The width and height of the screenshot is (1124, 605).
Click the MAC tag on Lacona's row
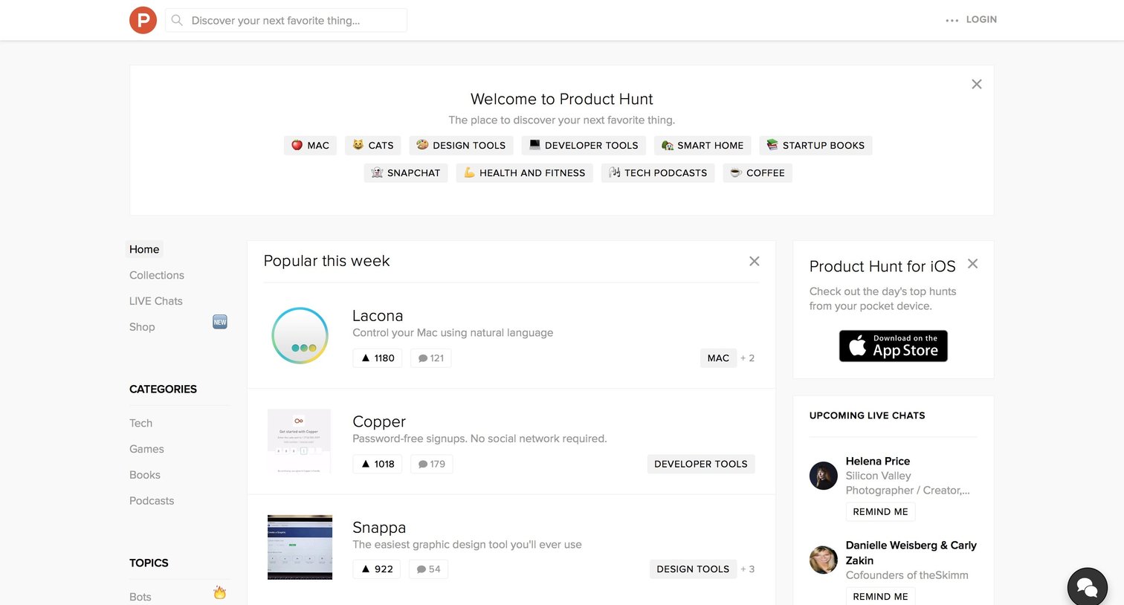[x=718, y=358]
